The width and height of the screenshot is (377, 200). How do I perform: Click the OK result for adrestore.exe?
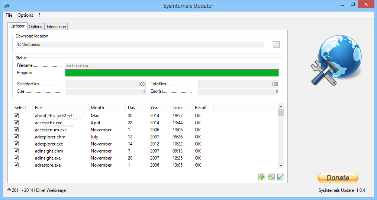[x=198, y=165]
